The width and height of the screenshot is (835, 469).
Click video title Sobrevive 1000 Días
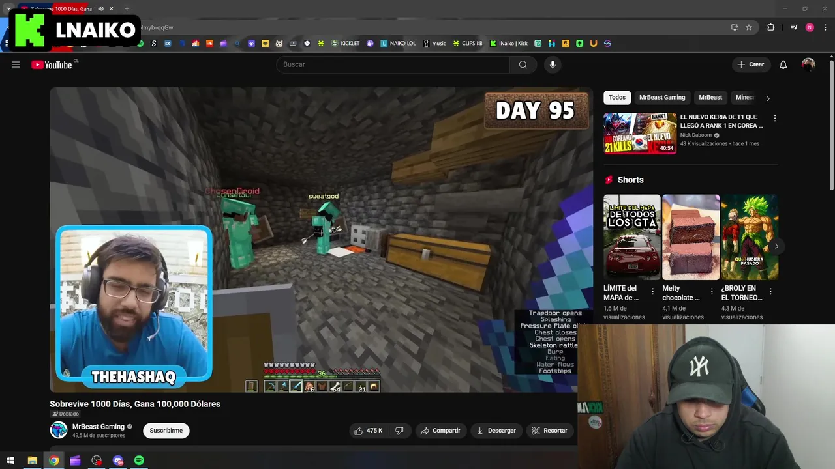(x=135, y=404)
